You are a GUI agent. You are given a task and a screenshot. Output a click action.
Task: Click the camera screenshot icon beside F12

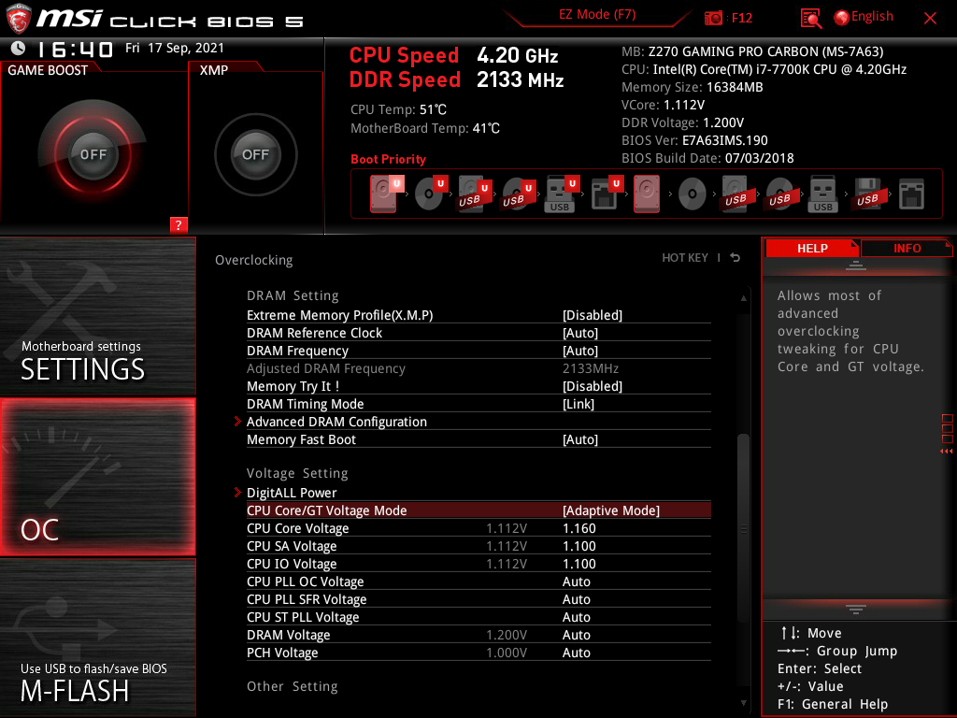point(713,18)
